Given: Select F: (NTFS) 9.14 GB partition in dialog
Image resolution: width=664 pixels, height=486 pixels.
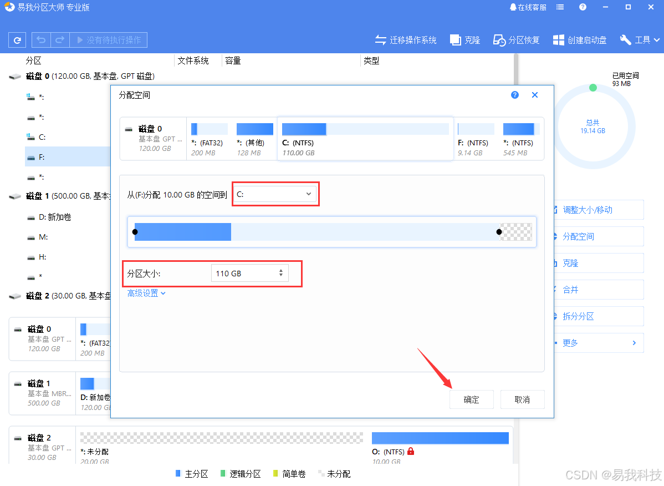Looking at the screenshot, I should (x=476, y=139).
